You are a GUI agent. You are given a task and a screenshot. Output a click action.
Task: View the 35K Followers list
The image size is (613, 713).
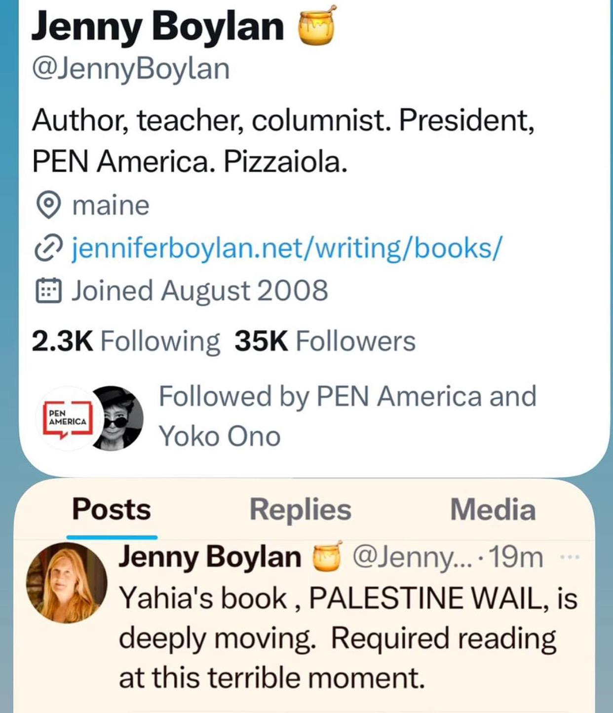(x=325, y=341)
